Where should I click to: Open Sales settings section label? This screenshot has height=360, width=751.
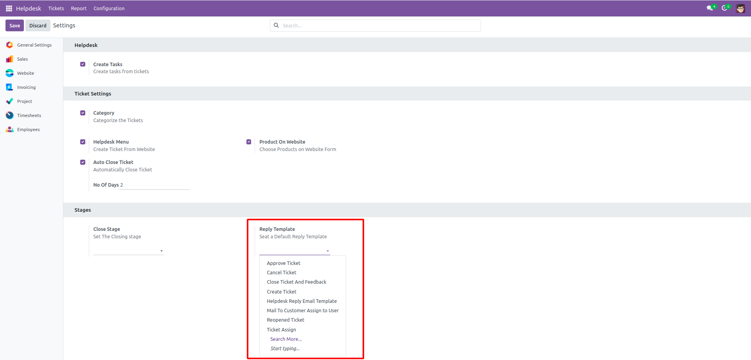22,59
